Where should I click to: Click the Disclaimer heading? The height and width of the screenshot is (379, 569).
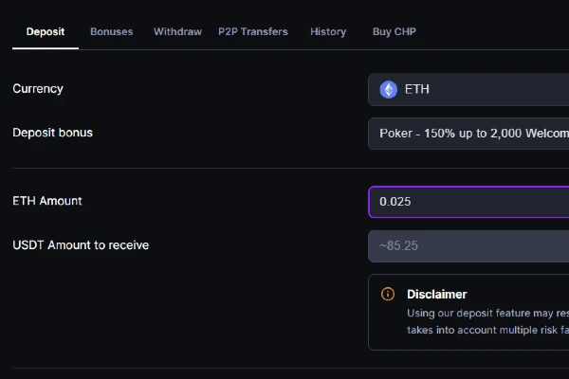click(437, 294)
